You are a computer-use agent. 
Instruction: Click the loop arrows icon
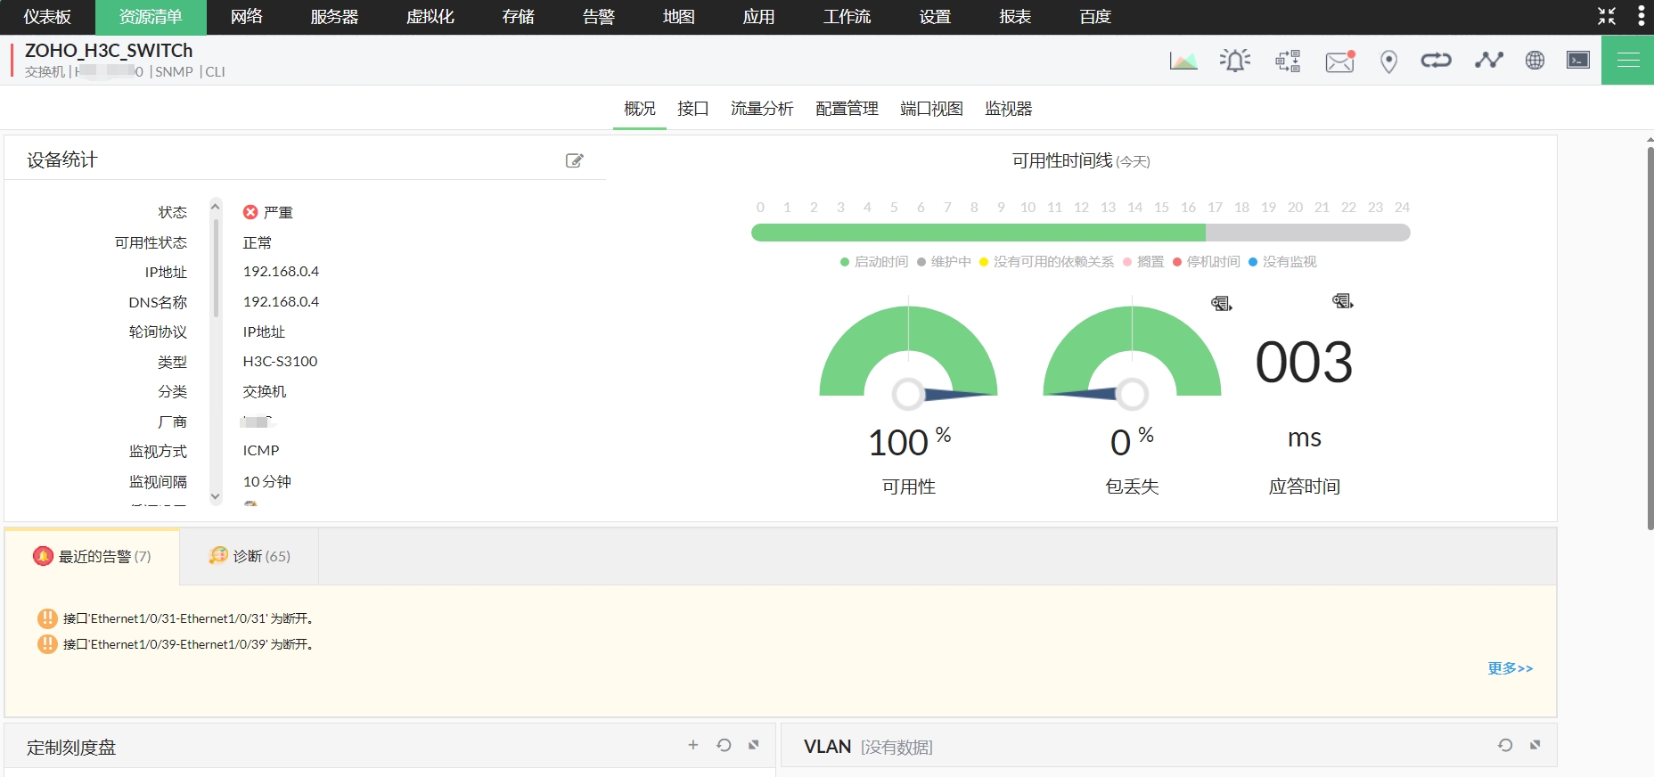[x=1437, y=61]
